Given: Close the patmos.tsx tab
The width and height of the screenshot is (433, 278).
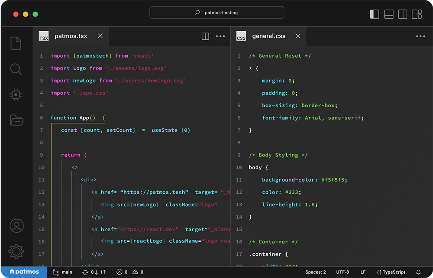Looking at the screenshot, I should [x=100, y=36].
